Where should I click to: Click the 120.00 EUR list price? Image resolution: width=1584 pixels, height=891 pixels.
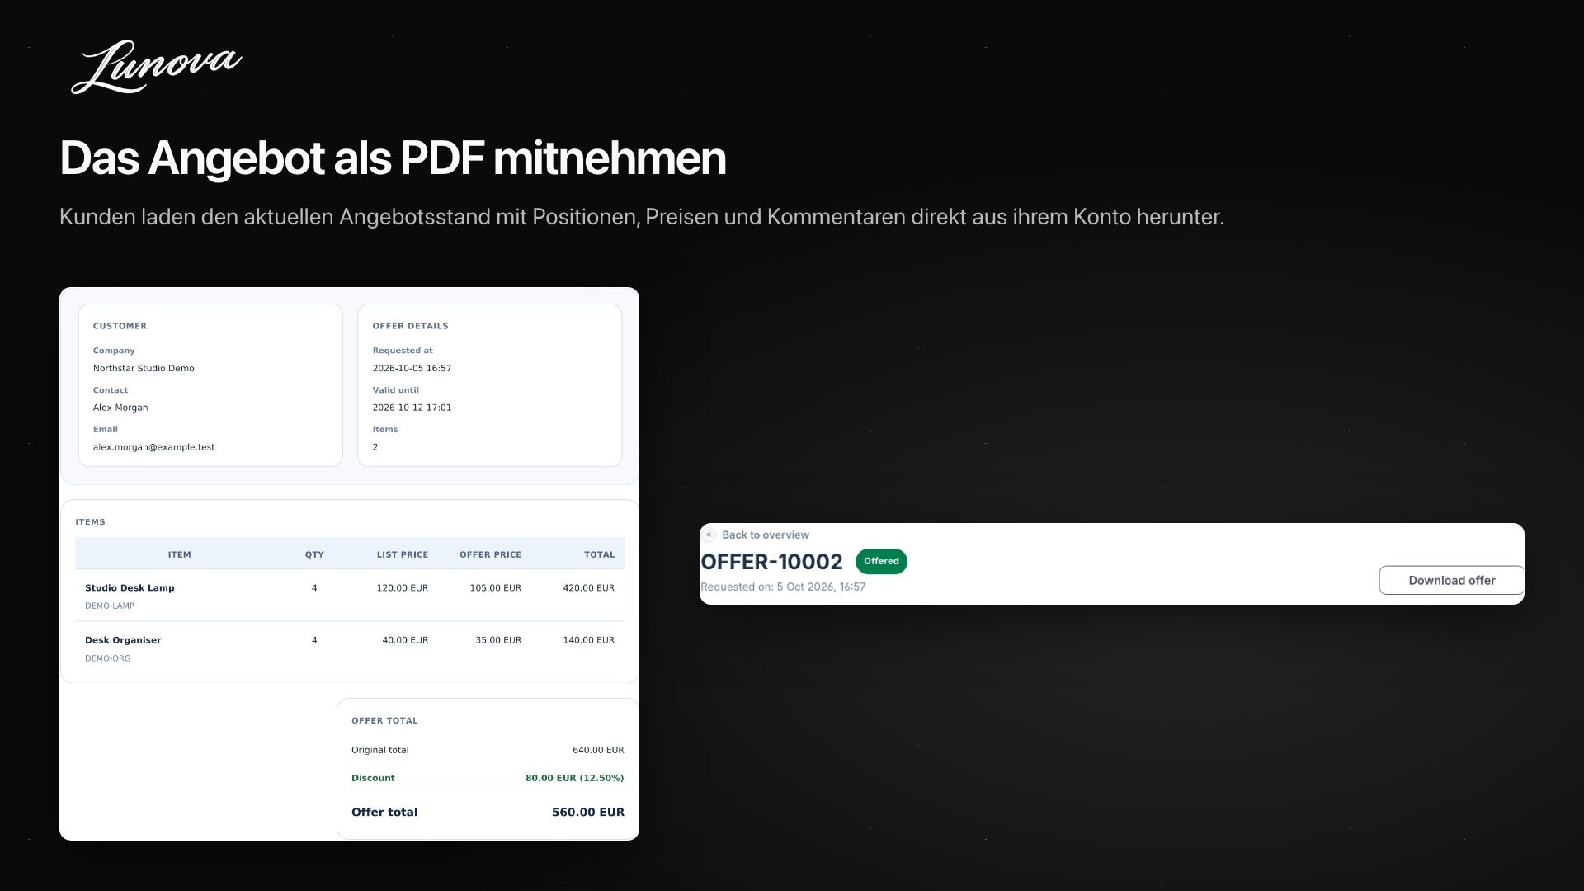pyautogui.click(x=403, y=587)
